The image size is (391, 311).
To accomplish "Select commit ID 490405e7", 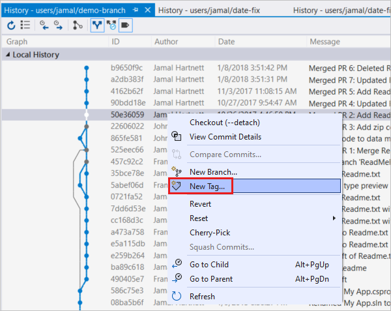I will [128, 279].
